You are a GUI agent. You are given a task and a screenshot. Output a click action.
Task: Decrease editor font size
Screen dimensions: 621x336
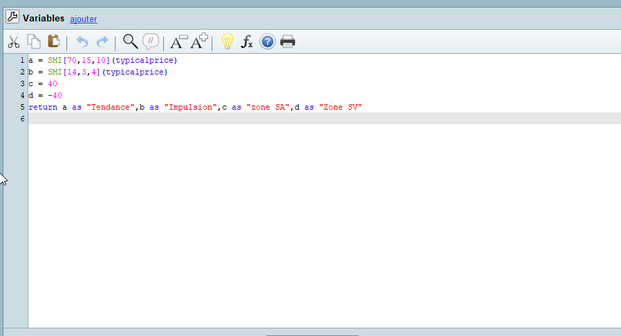(x=178, y=41)
